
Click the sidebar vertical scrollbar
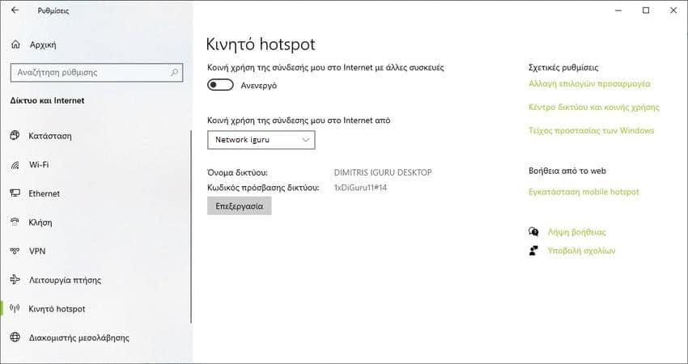(x=191, y=226)
